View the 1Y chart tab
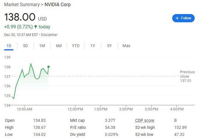 click(x=93, y=46)
